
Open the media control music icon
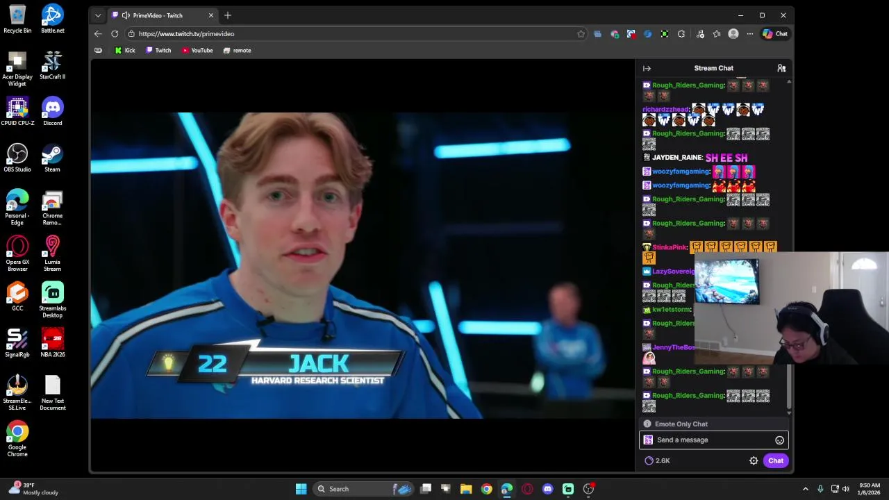coord(700,33)
